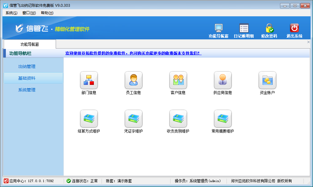
Task: Open the 供应商信息 supplier icon
Action: click(x=223, y=80)
